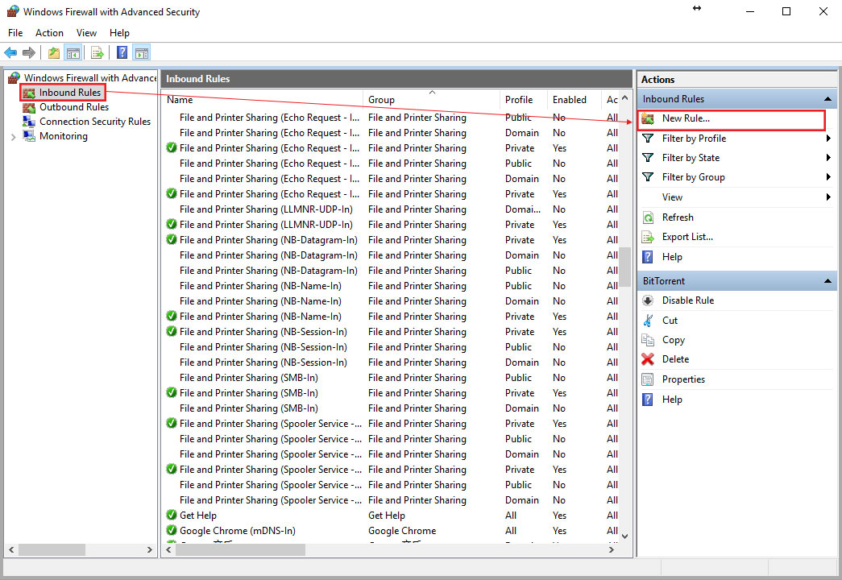842x580 pixels.
Task: Collapse the Inbound Rules actions section
Action: click(827, 99)
